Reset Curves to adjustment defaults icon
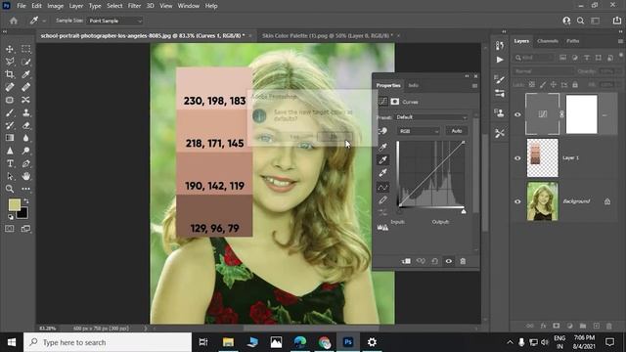The height and width of the screenshot is (352, 626). [x=434, y=261]
